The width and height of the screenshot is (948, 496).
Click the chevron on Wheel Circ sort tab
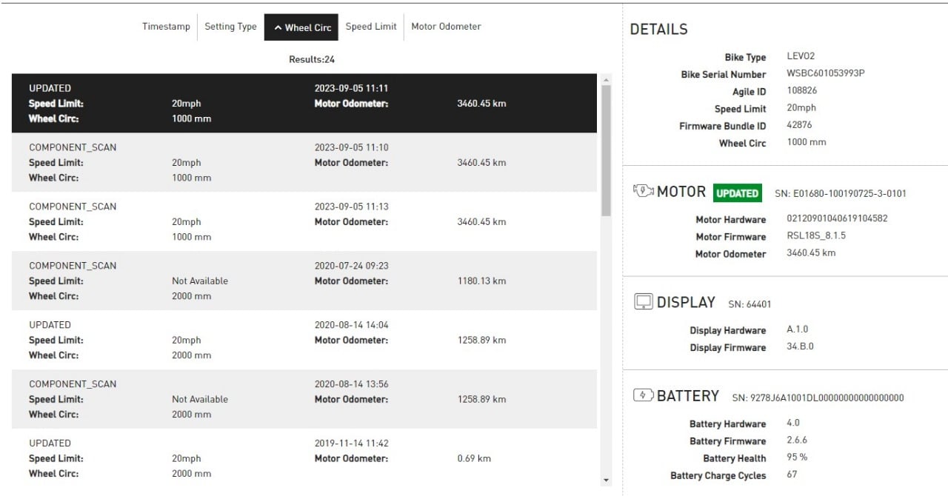pos(278,27)
